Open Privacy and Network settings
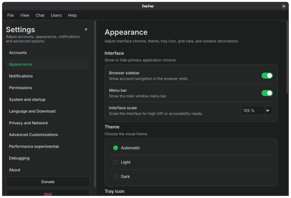This screenshot has height=198, width=291. point(48,123)
